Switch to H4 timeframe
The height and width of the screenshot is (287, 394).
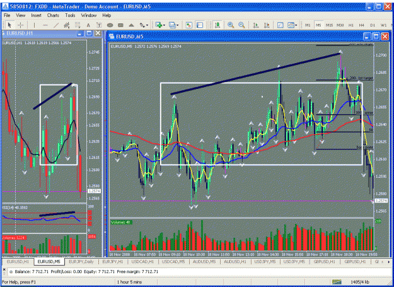[362, 25]
